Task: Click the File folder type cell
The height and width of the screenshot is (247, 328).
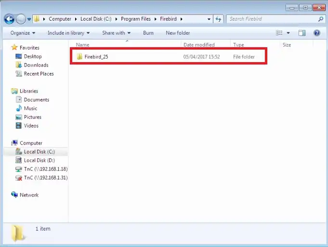Action: click(x=244, y=57)
